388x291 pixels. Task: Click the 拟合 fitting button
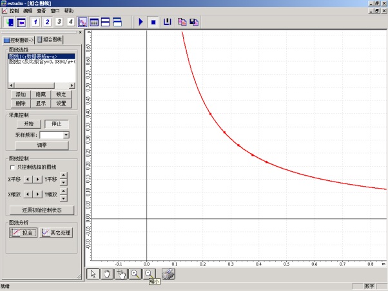pos(23,232)
